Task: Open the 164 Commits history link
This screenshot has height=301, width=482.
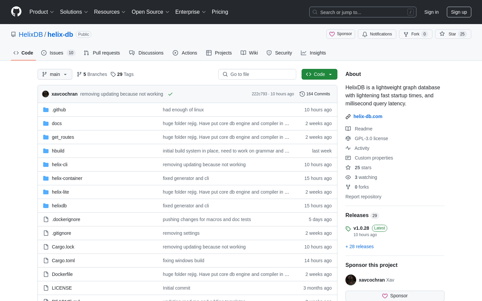Action: [315, 94]
